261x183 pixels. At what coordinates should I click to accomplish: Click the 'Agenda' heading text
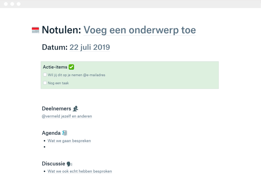51,133
